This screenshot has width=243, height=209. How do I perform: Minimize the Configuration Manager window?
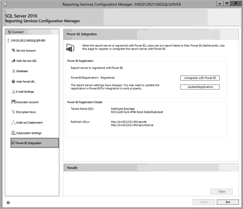point(220,3)
